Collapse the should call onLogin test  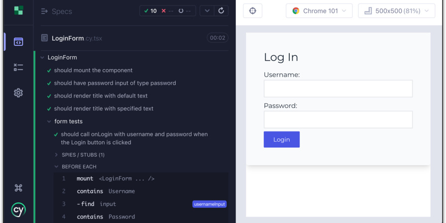coord(134,138)
